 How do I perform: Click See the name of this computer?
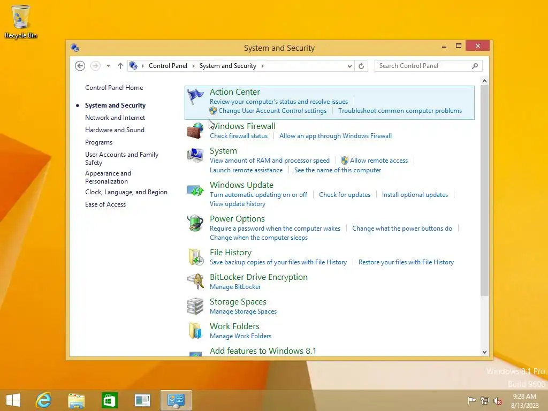click(x=338, y=170)
